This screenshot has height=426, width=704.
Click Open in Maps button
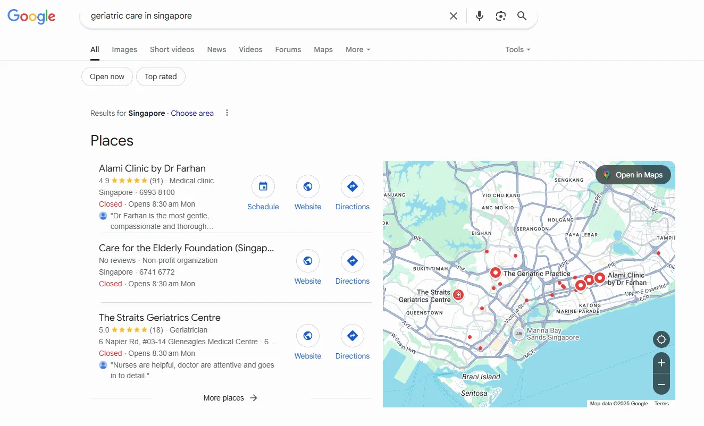pos(633,175)
